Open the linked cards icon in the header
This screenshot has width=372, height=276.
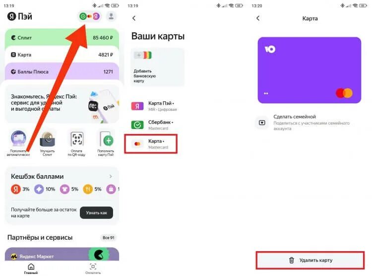pyautogui.click(x=90, y=16)
